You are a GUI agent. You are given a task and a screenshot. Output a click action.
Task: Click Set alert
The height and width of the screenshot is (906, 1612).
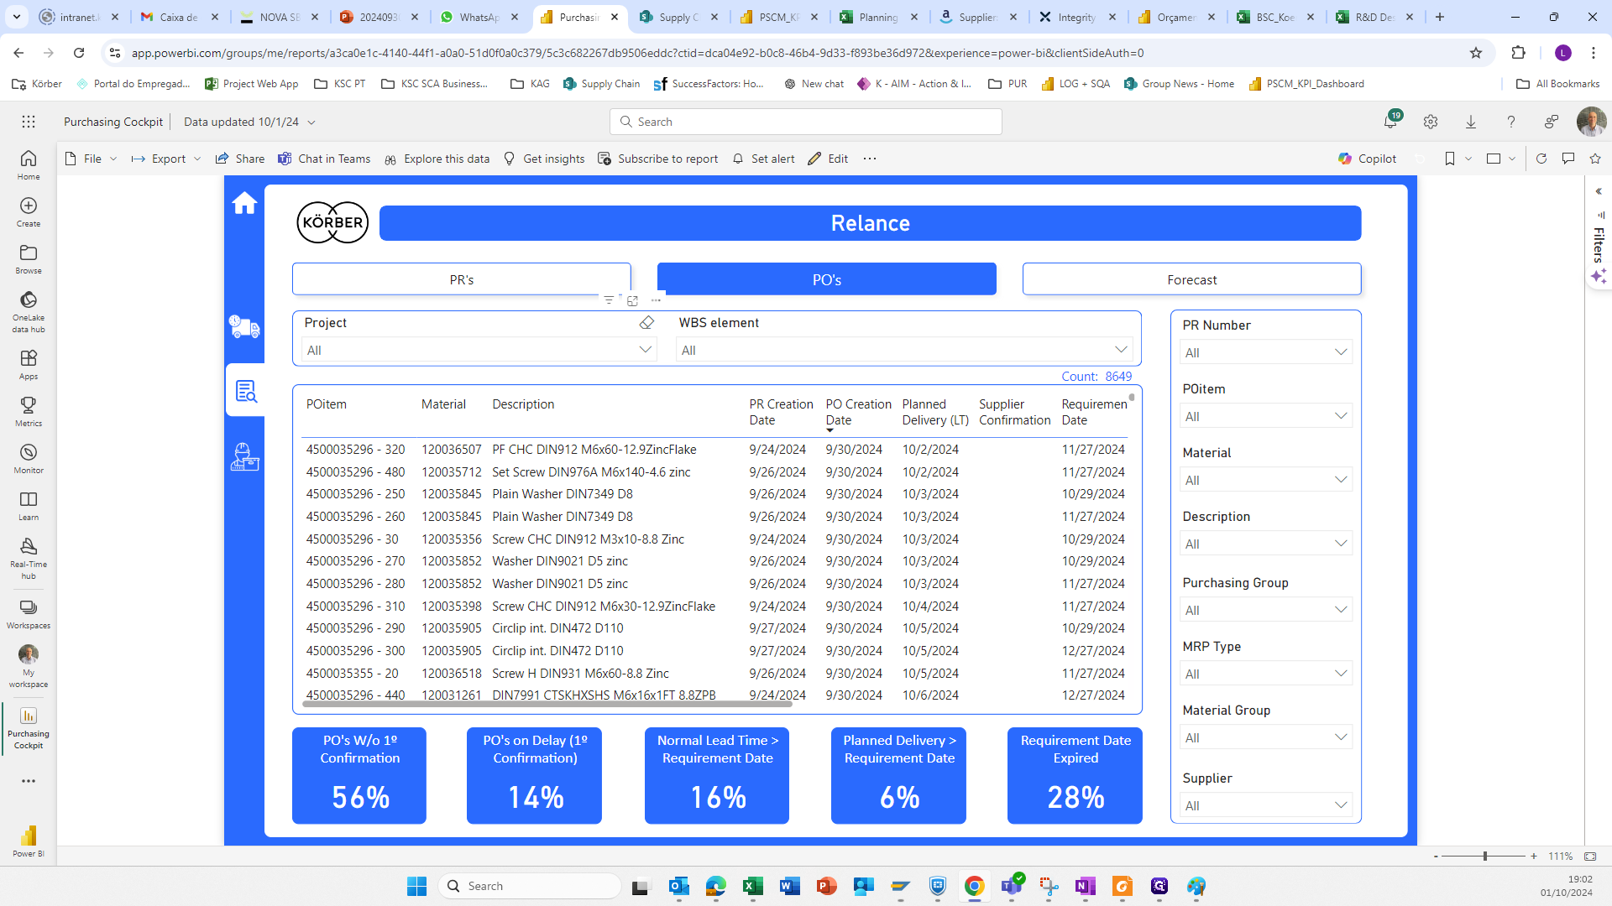point(763,159)
